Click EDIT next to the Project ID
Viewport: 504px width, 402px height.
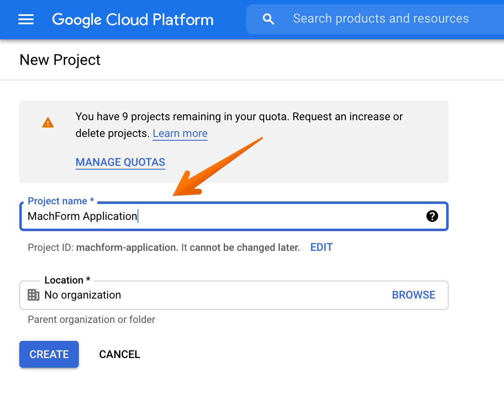tap(321, 247)
